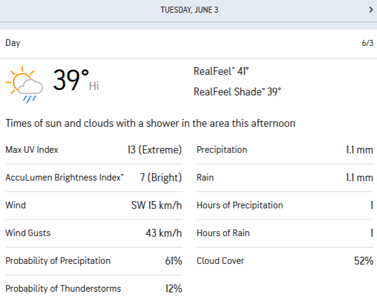This screenshot has height=308, width=377.
Task: Click the RealFeel Shade 39° reading
Action: click(237, 92)
